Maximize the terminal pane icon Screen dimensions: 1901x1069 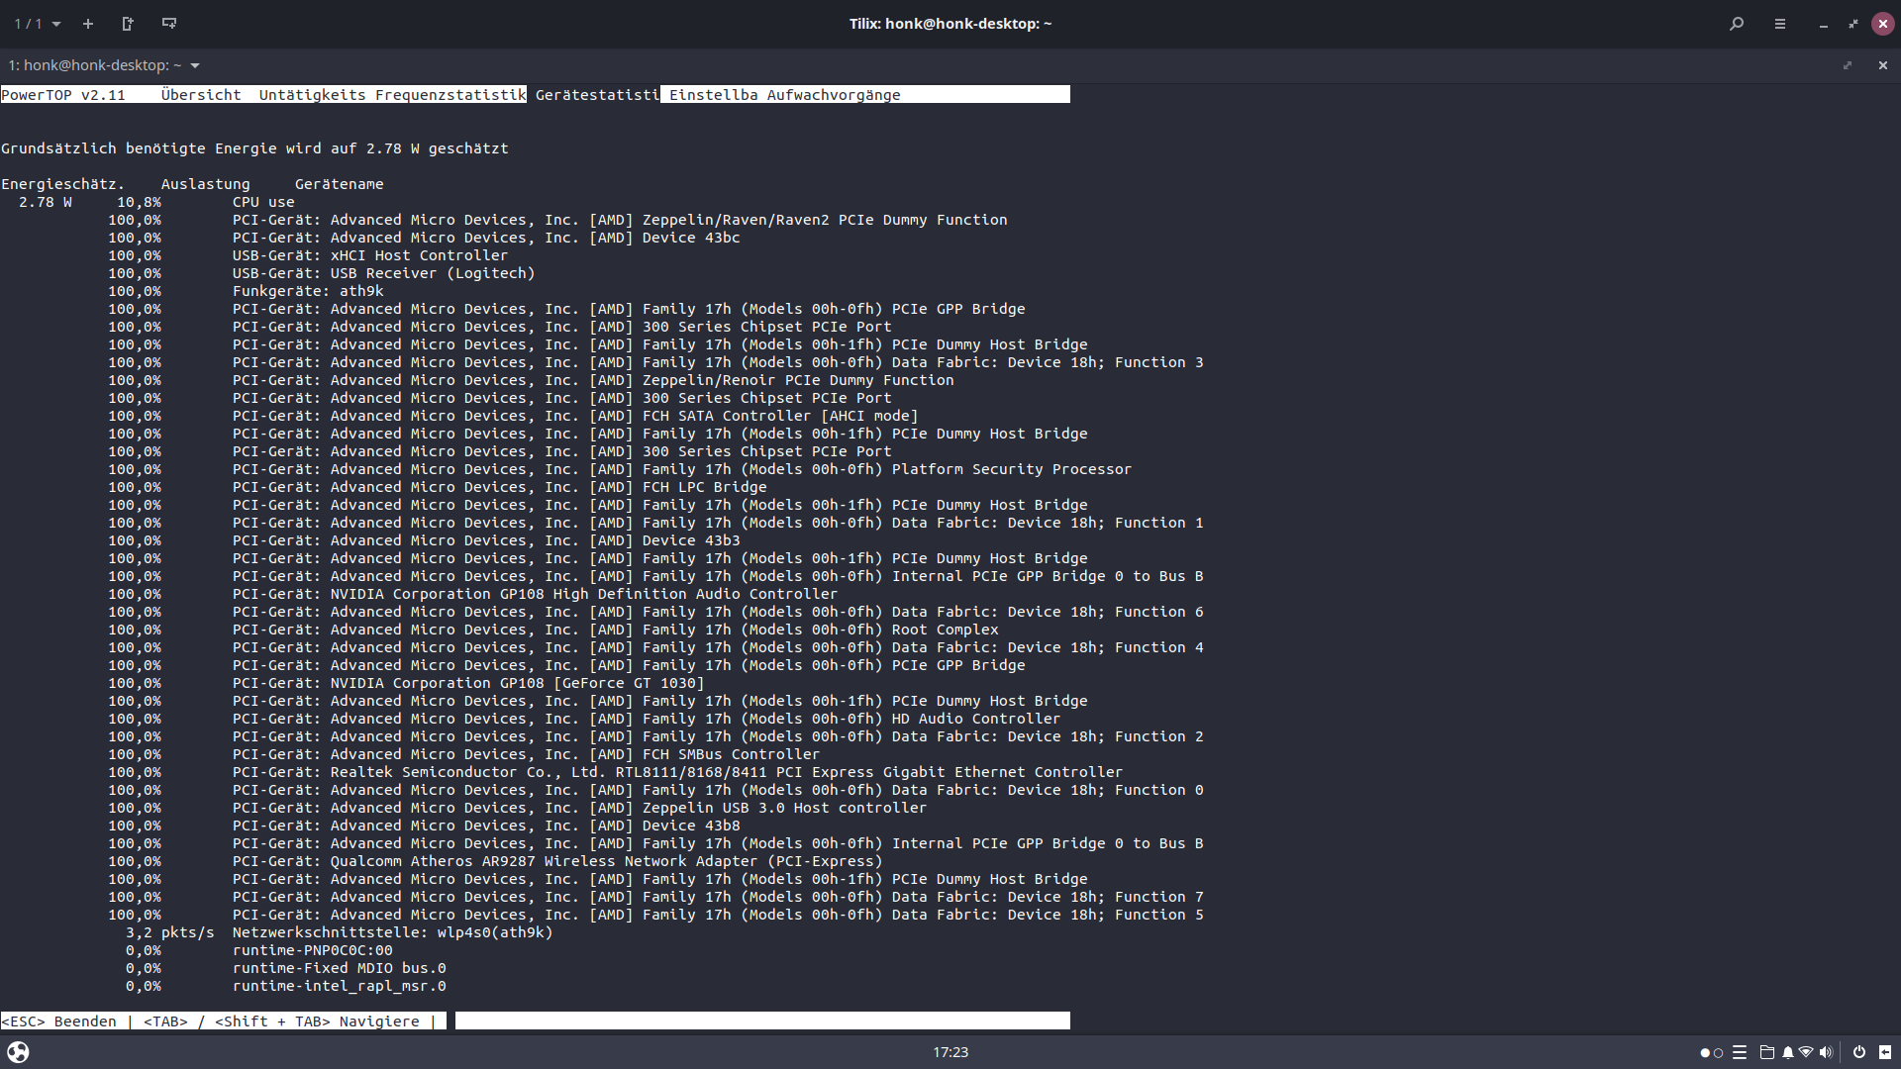tap(1848, 65)
